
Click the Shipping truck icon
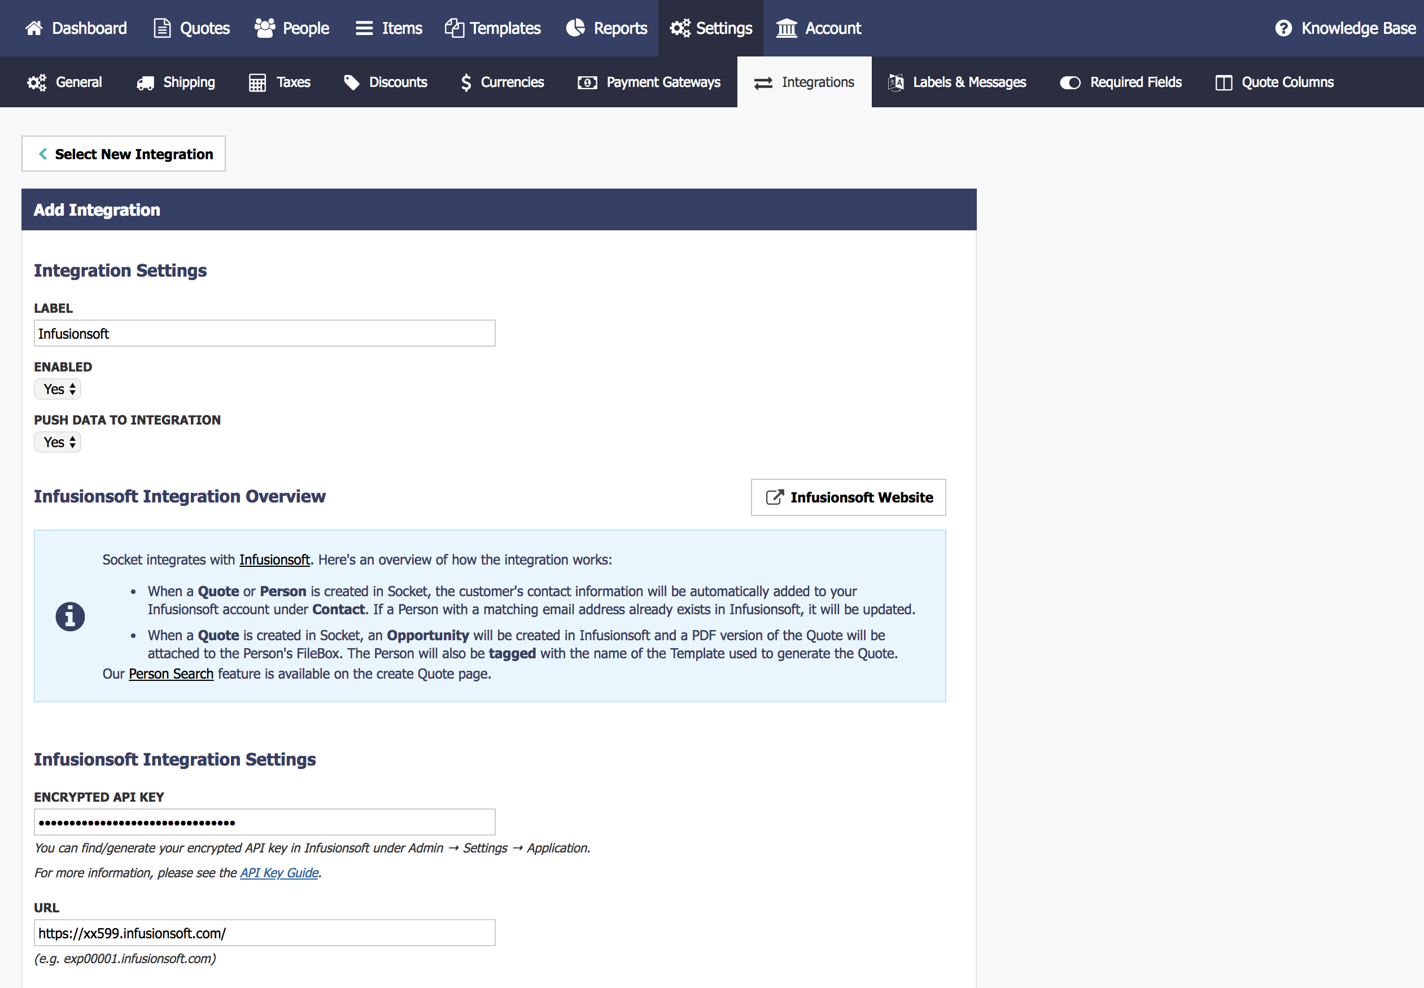click(146, 82)
